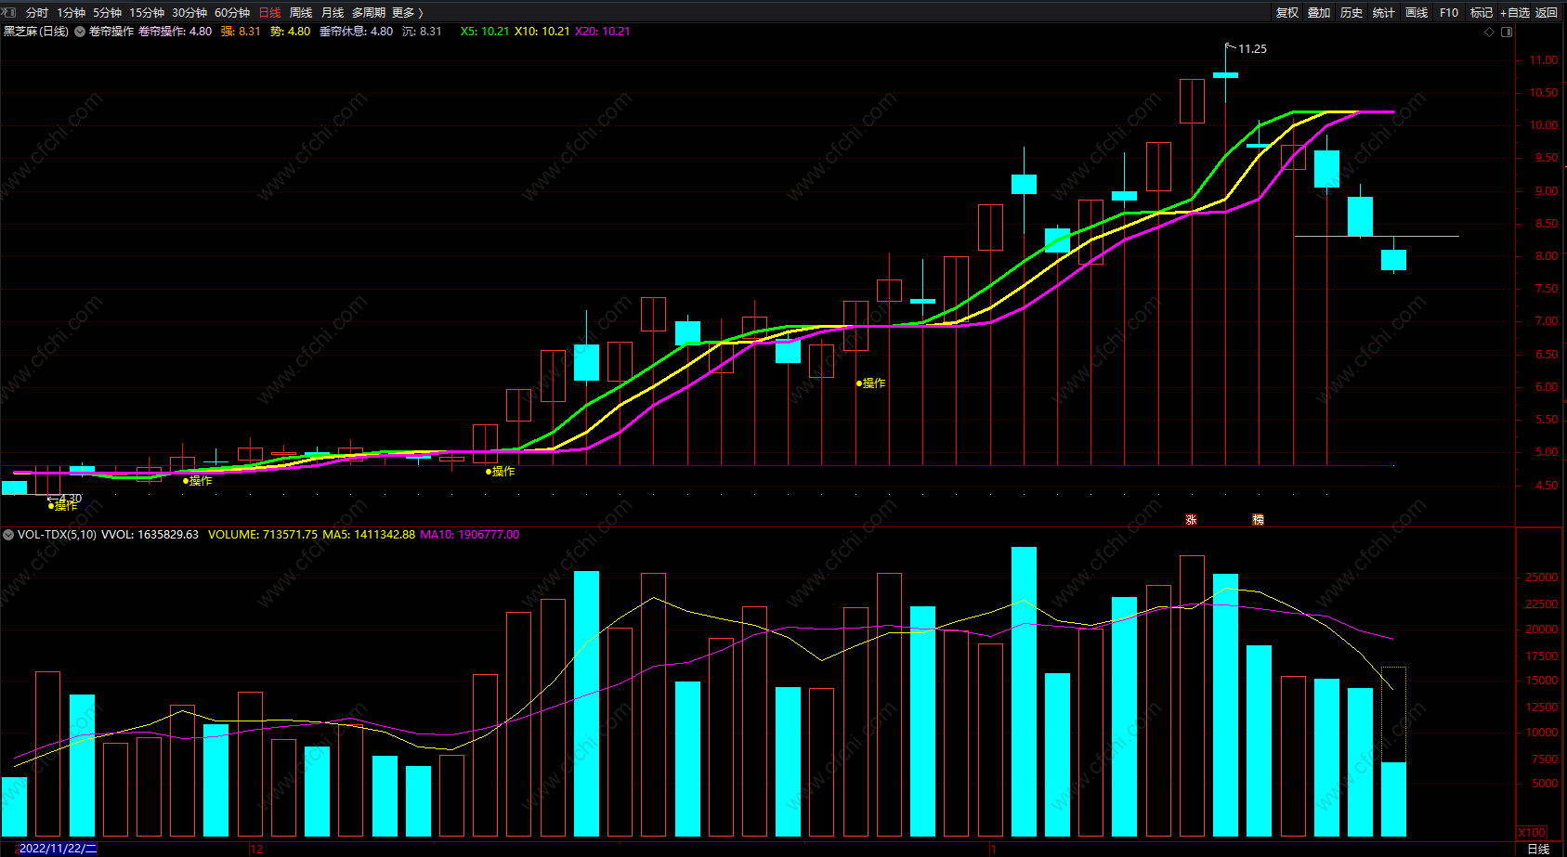Click the diamond icon above the price axis
The image size is (1567, 857).
pyautogui.click(x=1490, y=32)
